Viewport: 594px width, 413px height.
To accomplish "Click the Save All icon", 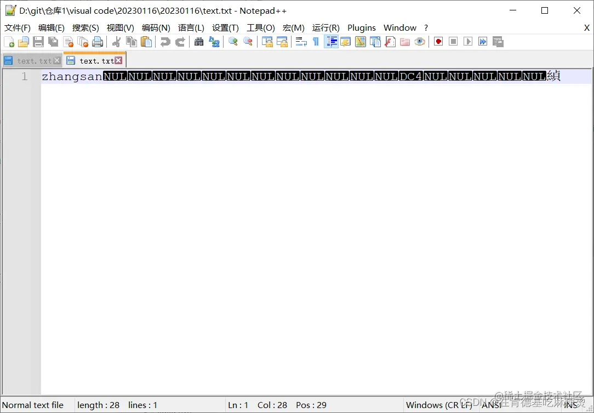I will [53, 42].
